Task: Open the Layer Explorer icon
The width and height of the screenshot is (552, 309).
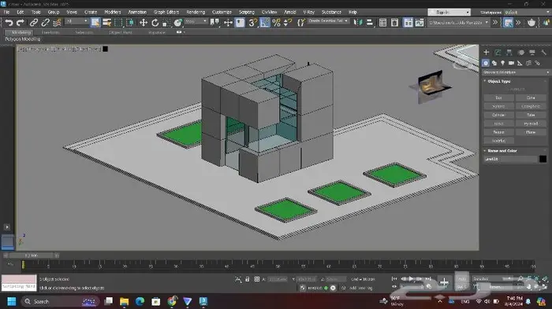Action: (x=394, y=23)
